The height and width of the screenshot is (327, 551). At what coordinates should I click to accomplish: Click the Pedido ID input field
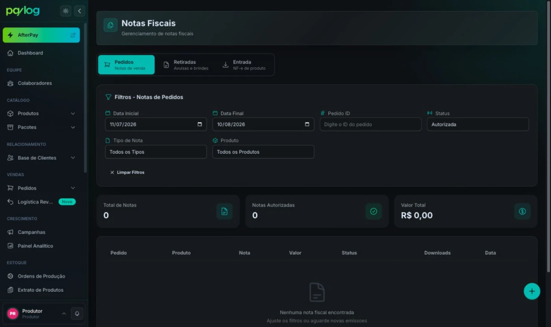tap(371, 124)
